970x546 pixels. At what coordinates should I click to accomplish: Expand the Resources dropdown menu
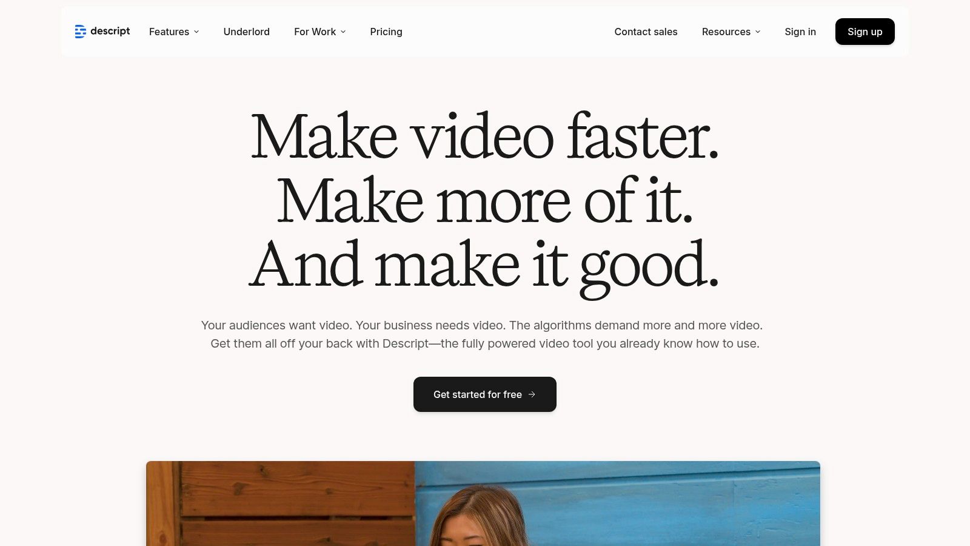(731, 32)
